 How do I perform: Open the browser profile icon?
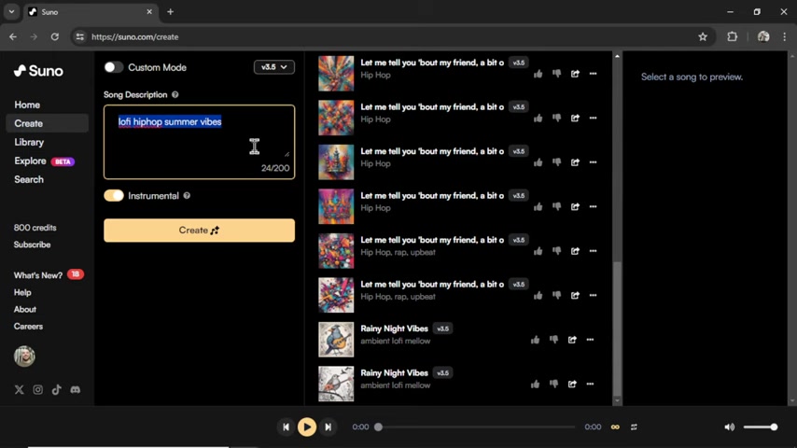(x=763, y=36)
